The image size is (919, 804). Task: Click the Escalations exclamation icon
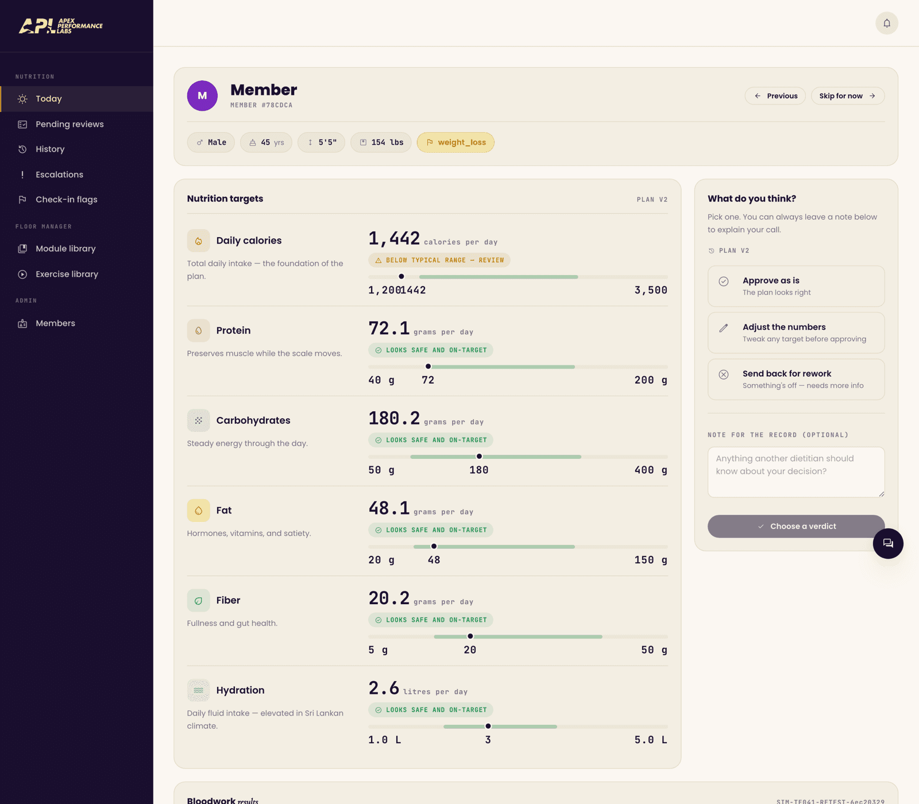click(22, 175)
